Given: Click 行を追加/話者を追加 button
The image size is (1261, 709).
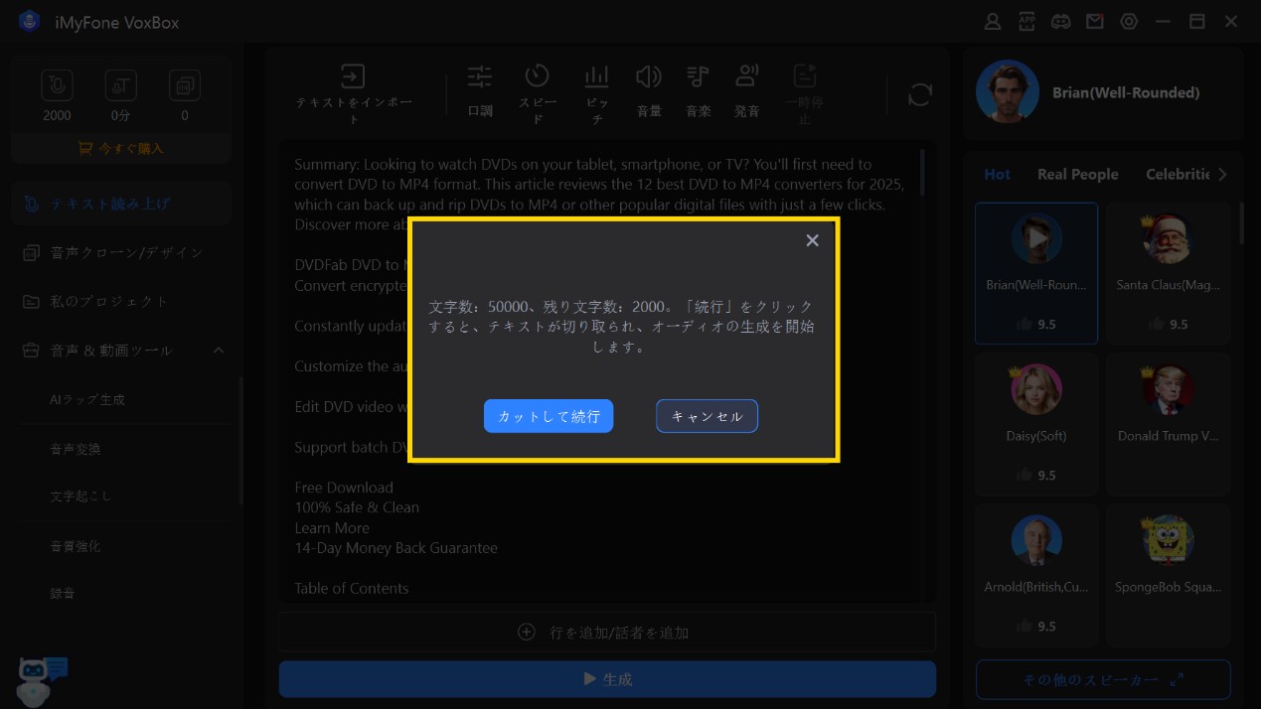Looking at the screenshot, I should point(607,632).
